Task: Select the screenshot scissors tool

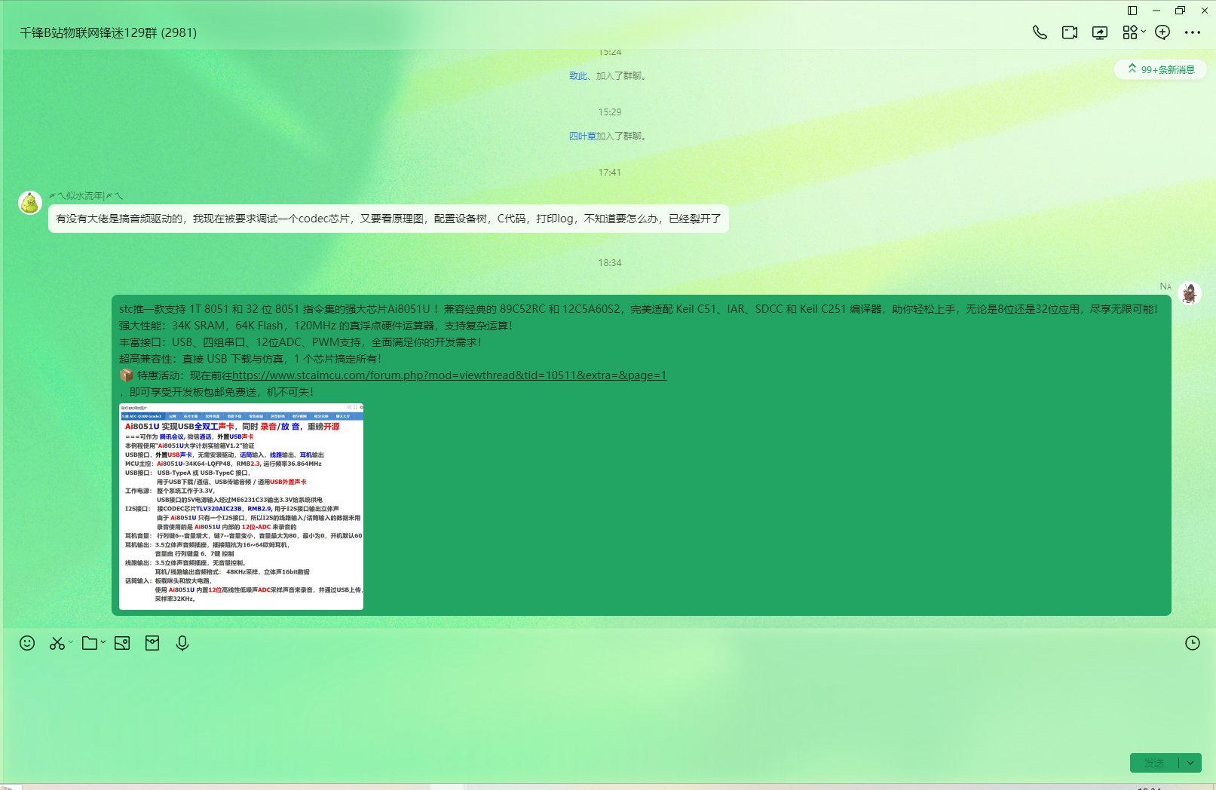Action: 57,643
